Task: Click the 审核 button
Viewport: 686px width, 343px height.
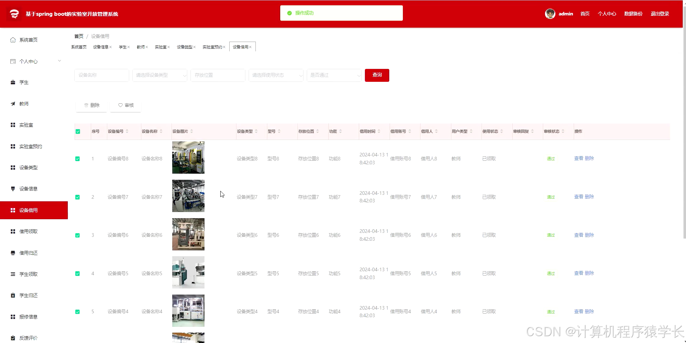Action: click(126, 105)
